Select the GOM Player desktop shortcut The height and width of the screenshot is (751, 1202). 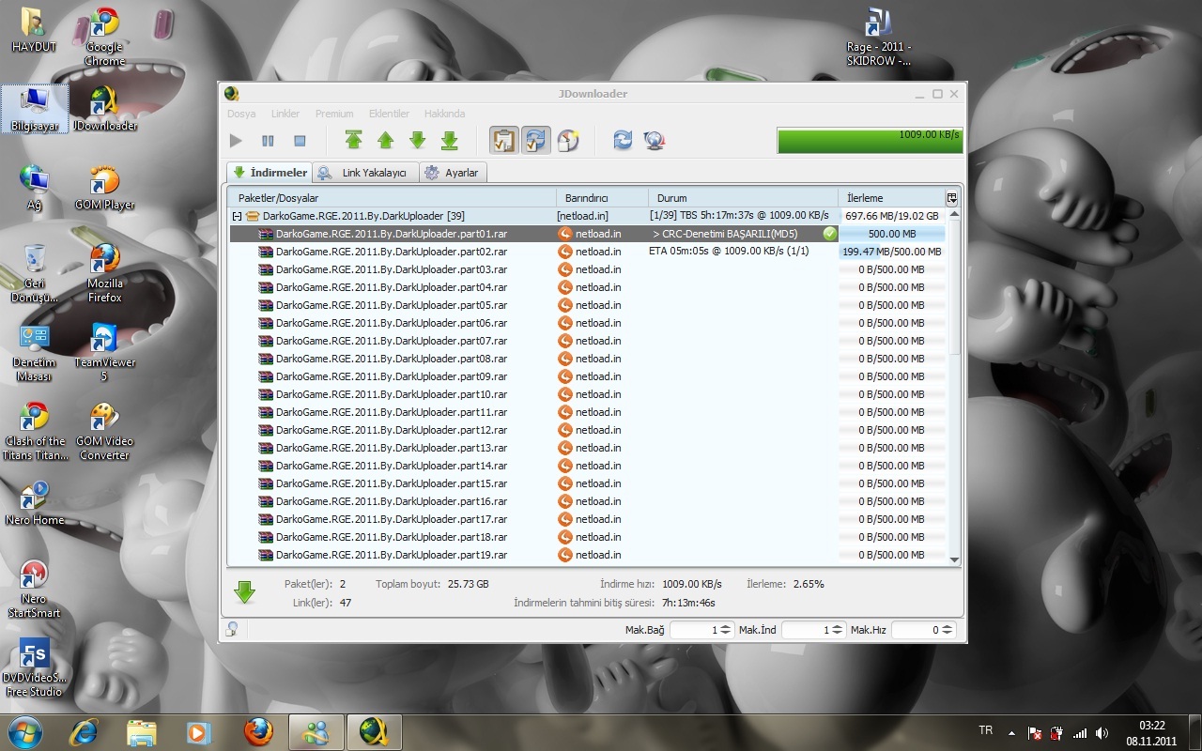(104, 188)
